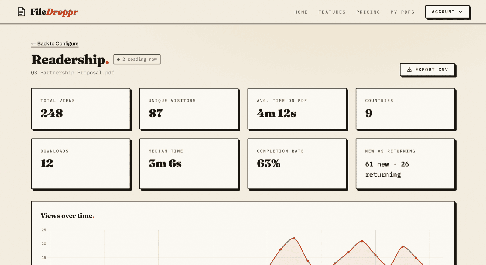This screenshot has height=265, width=486.
Task: Click the Downloads value 12
Action: click(47, 163)
